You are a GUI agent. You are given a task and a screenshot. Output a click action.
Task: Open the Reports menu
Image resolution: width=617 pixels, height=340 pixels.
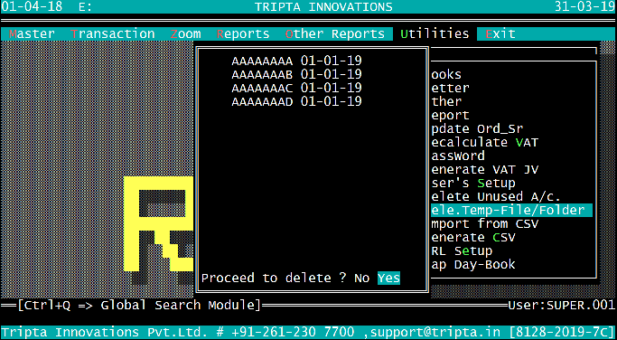[x=243, y=33]
